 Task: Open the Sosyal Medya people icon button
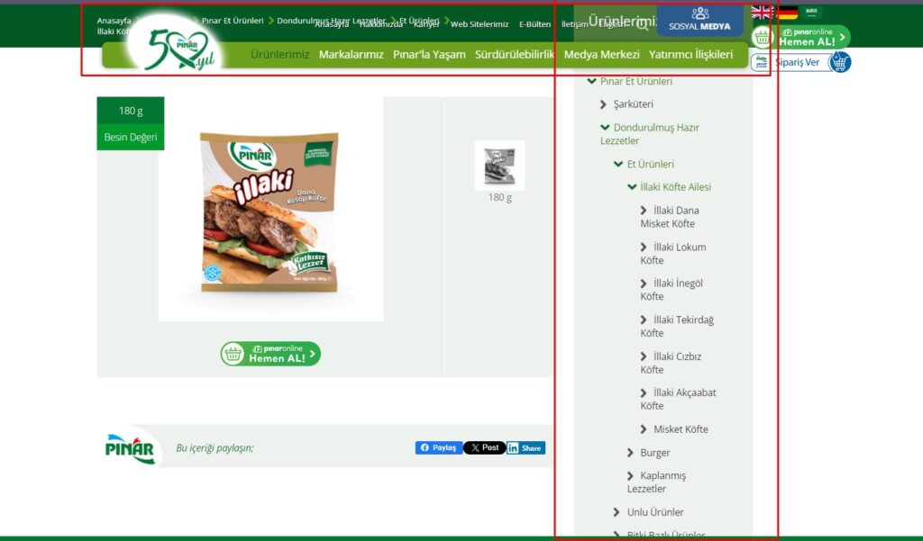pyautogui.click(x=699, y=20)
